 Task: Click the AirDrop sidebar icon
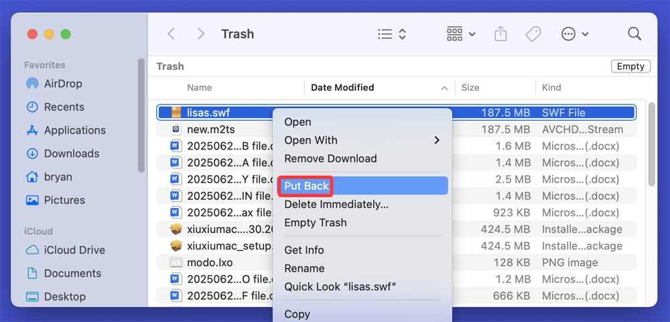32,83
